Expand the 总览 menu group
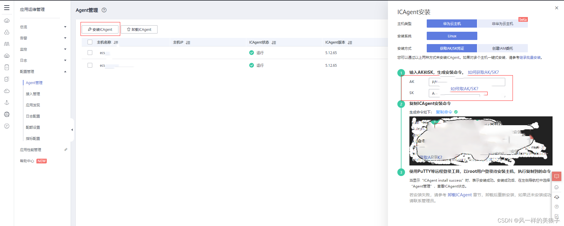This screenshot has width=564, height=226. [43, 27]
